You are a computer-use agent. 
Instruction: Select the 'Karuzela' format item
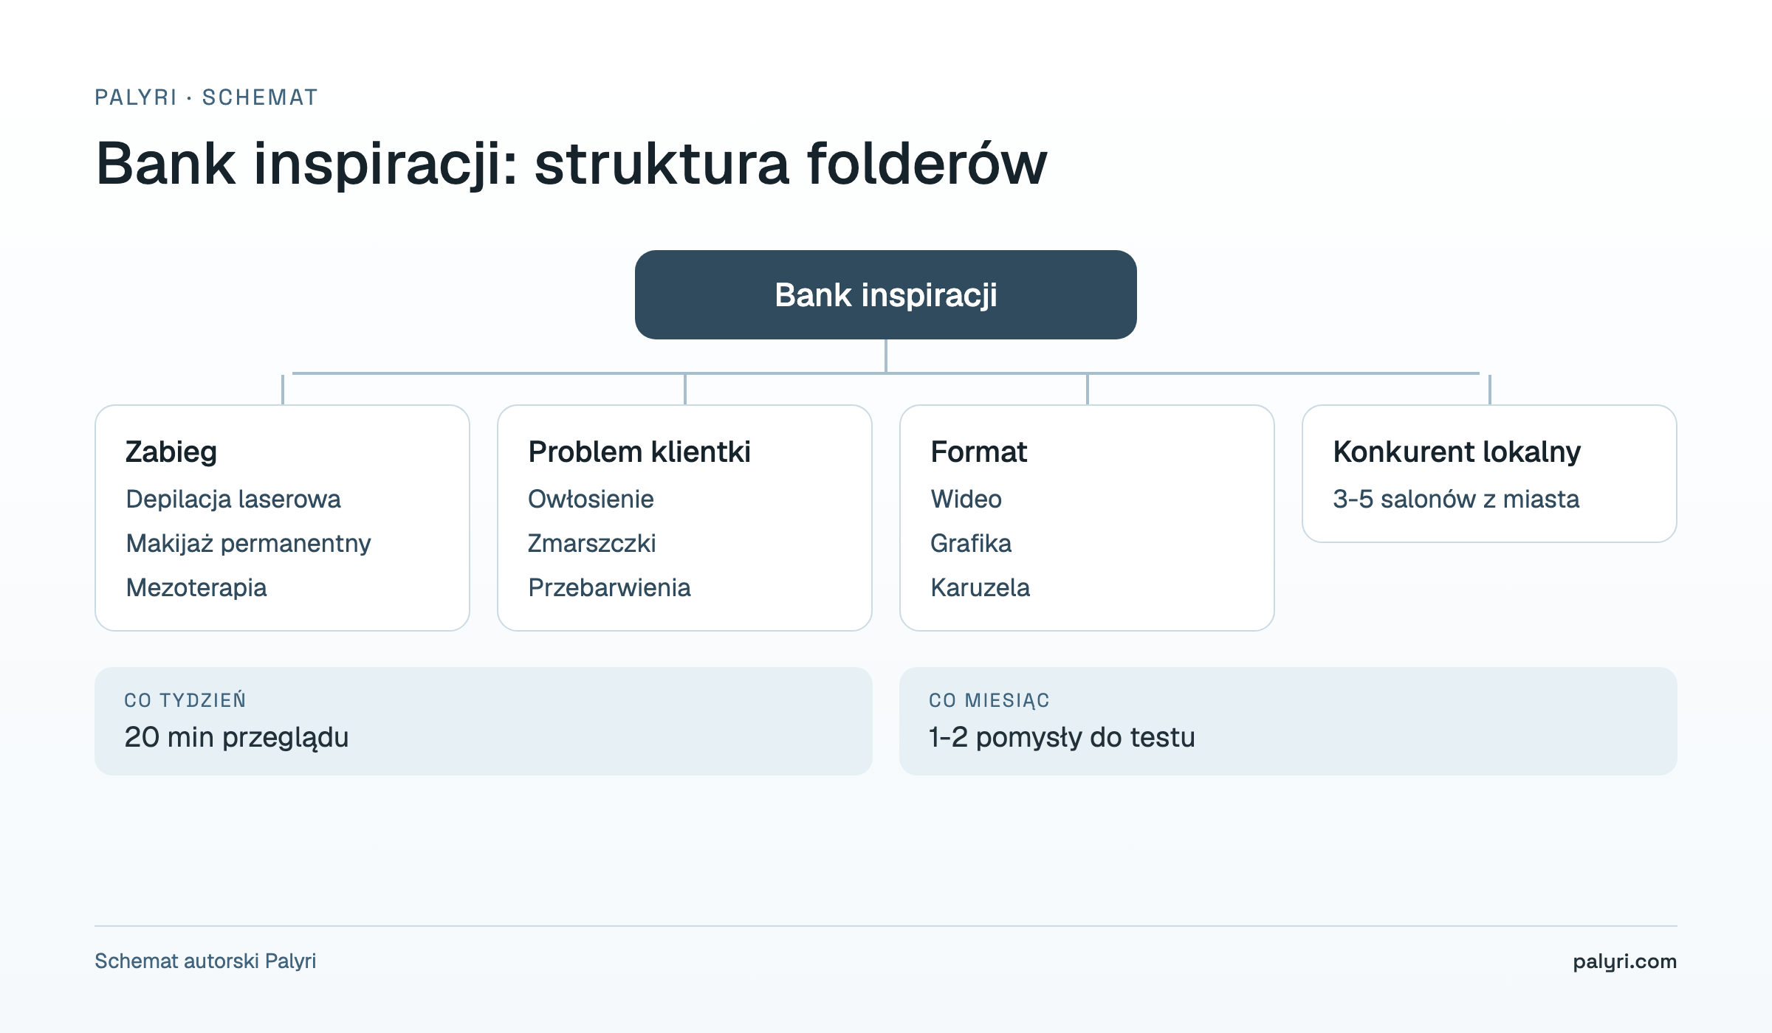coord(980,587)
